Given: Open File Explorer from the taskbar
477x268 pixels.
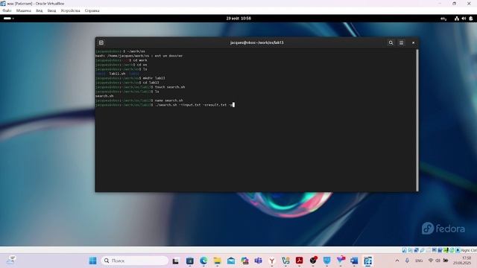Looking at the screenshot, I should coord(217,261).
